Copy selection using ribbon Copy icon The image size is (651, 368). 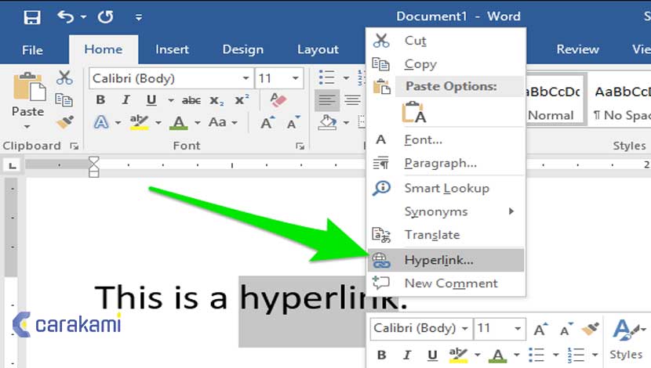(64, 100)
